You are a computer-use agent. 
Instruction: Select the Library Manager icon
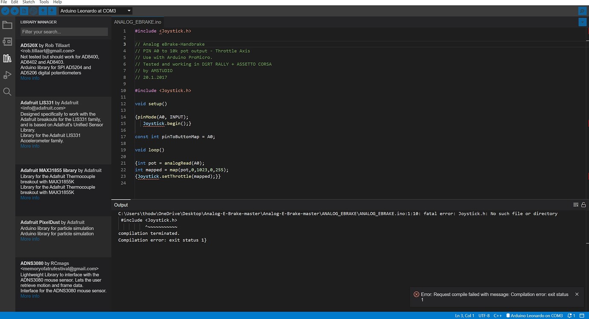pos(7,58)
